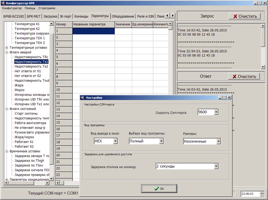268x200 pixels.
Task: Open the Размеры dropdown
Action: (218, 141)
